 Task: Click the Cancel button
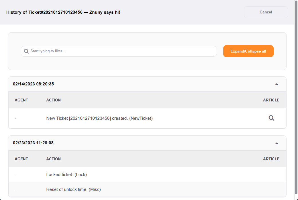click(x=266, y=12)
